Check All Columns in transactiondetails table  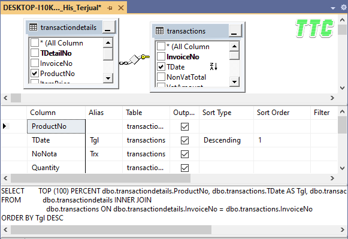pos(35,43)
